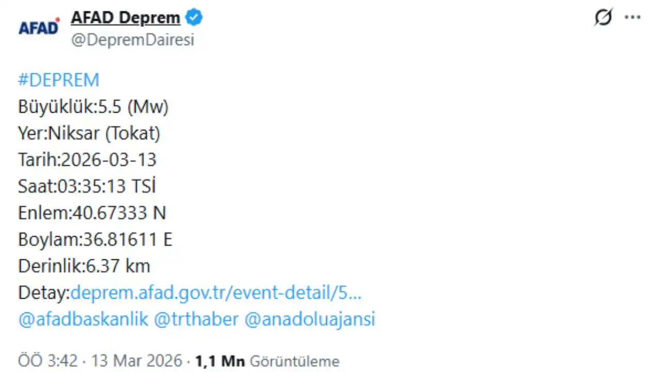Click the Büyüklük:5.5 (Mw) line
The image size is (661, 372).
click(x=93, y=107)
